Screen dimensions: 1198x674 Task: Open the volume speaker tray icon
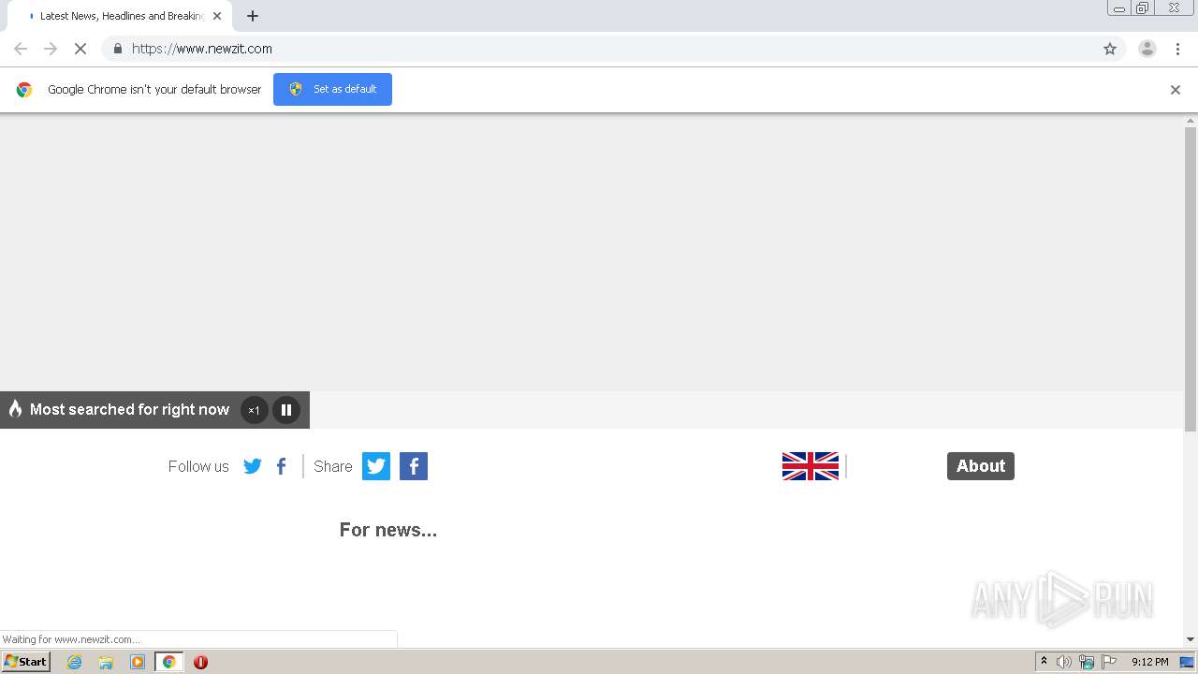[1064, 662]
